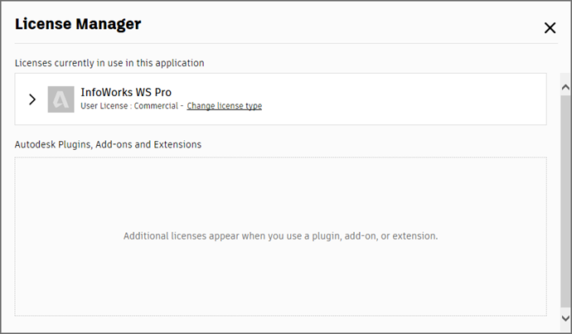
Task: Click the Autodesk Plugins, Add-ons and Extensions label
Action: [x=108, y=144]
